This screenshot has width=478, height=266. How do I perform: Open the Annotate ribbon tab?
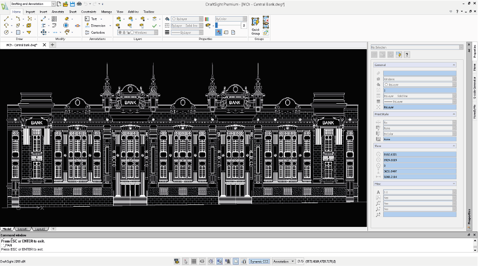point(58,12)
